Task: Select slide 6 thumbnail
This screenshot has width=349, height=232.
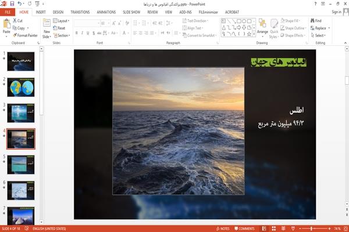Action: 21,190
